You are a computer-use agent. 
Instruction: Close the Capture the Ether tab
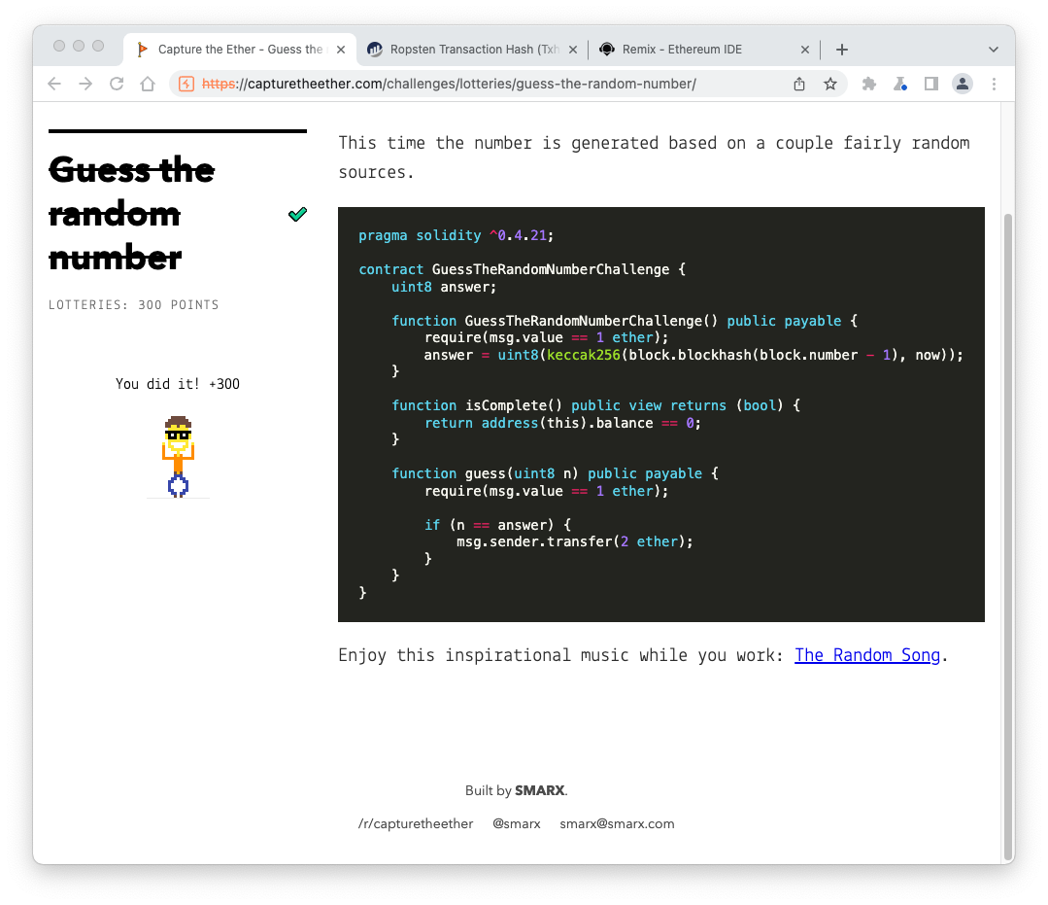341,50
